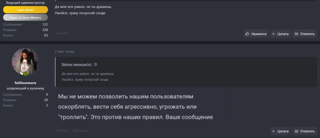Click Цитата on faithnomore's post
This screenshot has height=138, width=320.
coord(280,131)
